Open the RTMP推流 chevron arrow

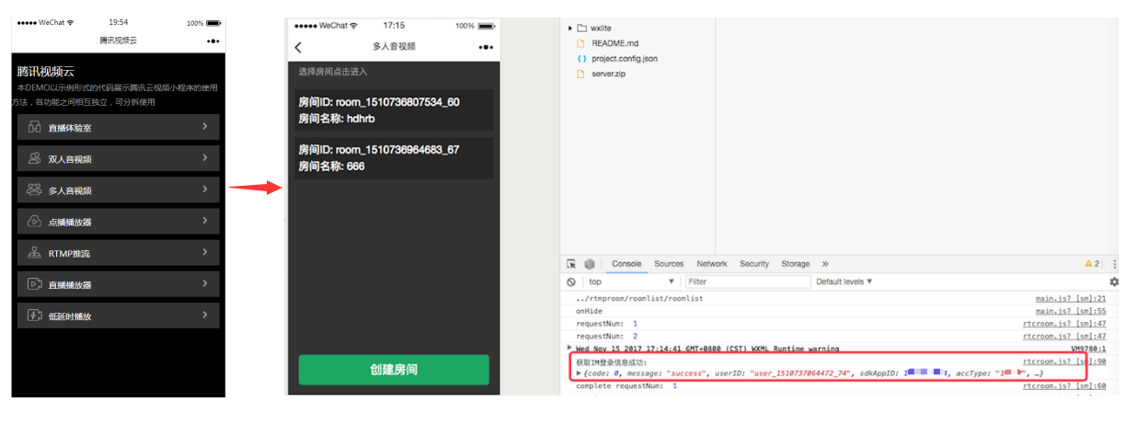[205, 252]
